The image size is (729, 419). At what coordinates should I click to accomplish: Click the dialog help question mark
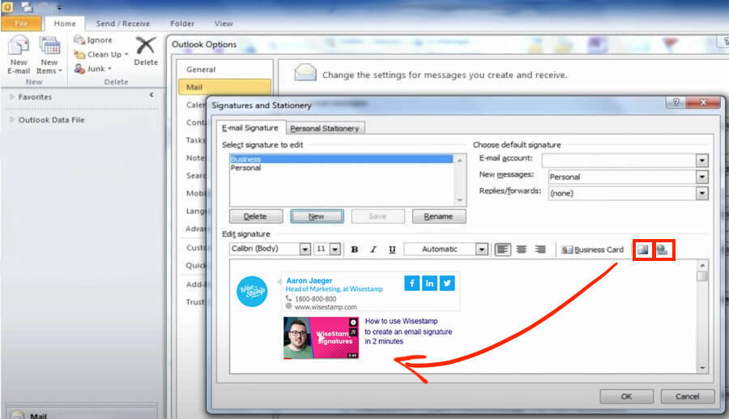(x=676, y=102)
